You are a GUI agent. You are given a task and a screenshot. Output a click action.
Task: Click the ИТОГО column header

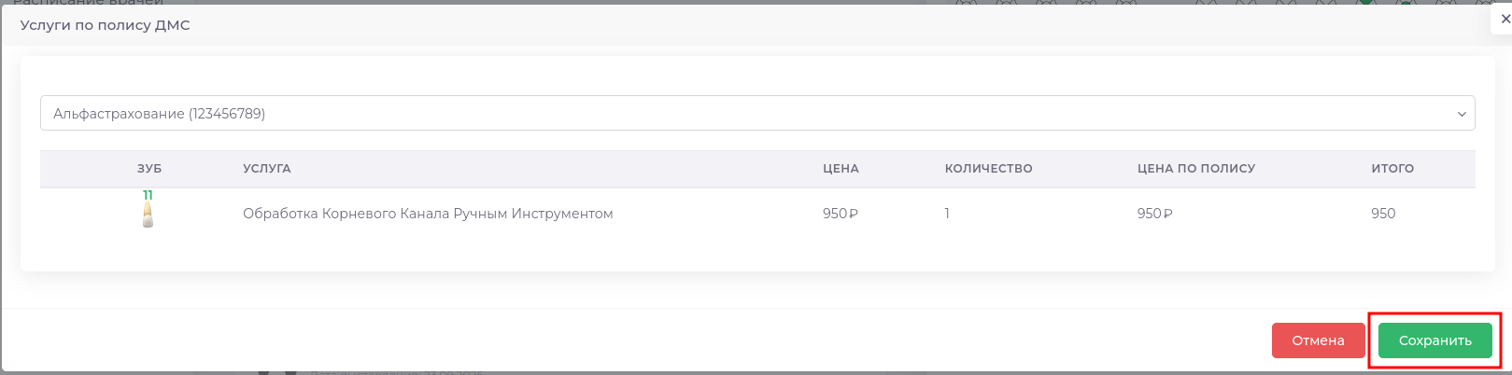coord(1392,169)
